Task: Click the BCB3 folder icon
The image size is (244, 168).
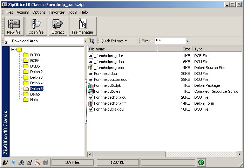Action: click(x=26, y=55)
